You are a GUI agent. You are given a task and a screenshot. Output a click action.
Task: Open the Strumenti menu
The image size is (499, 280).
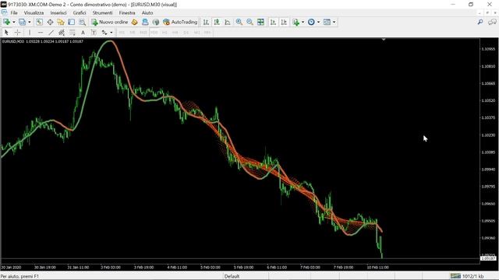102,12
